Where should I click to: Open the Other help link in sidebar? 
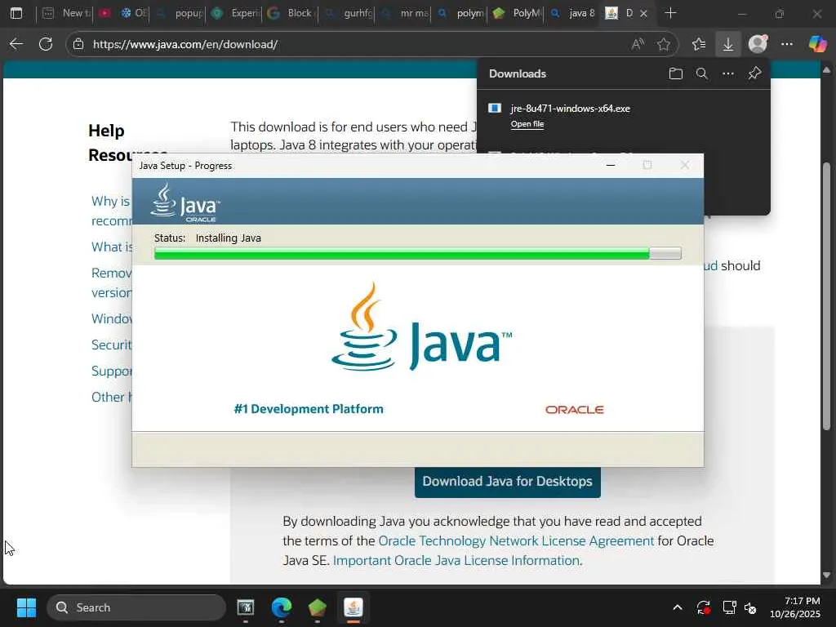click(x=111, y=398)
